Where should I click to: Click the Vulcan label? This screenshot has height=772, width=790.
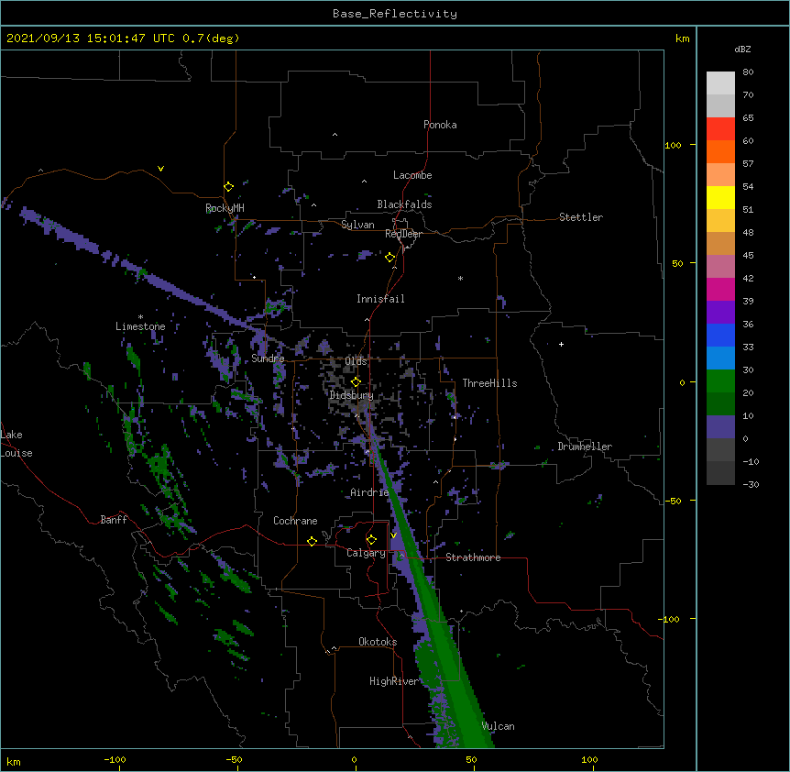(498, 726)
